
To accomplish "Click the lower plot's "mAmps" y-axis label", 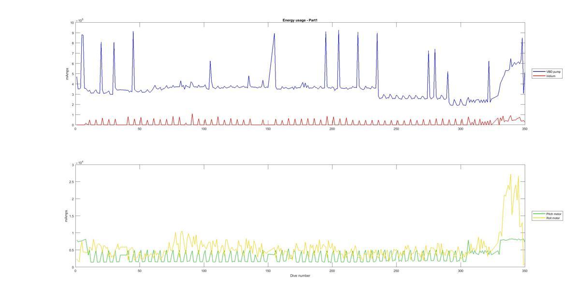I will click(x=66, y=216).
